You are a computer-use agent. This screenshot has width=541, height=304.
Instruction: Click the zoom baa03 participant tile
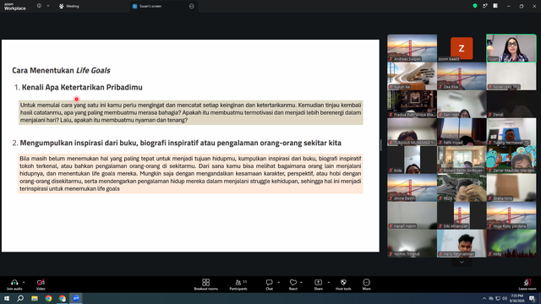[x=462, y=48]
